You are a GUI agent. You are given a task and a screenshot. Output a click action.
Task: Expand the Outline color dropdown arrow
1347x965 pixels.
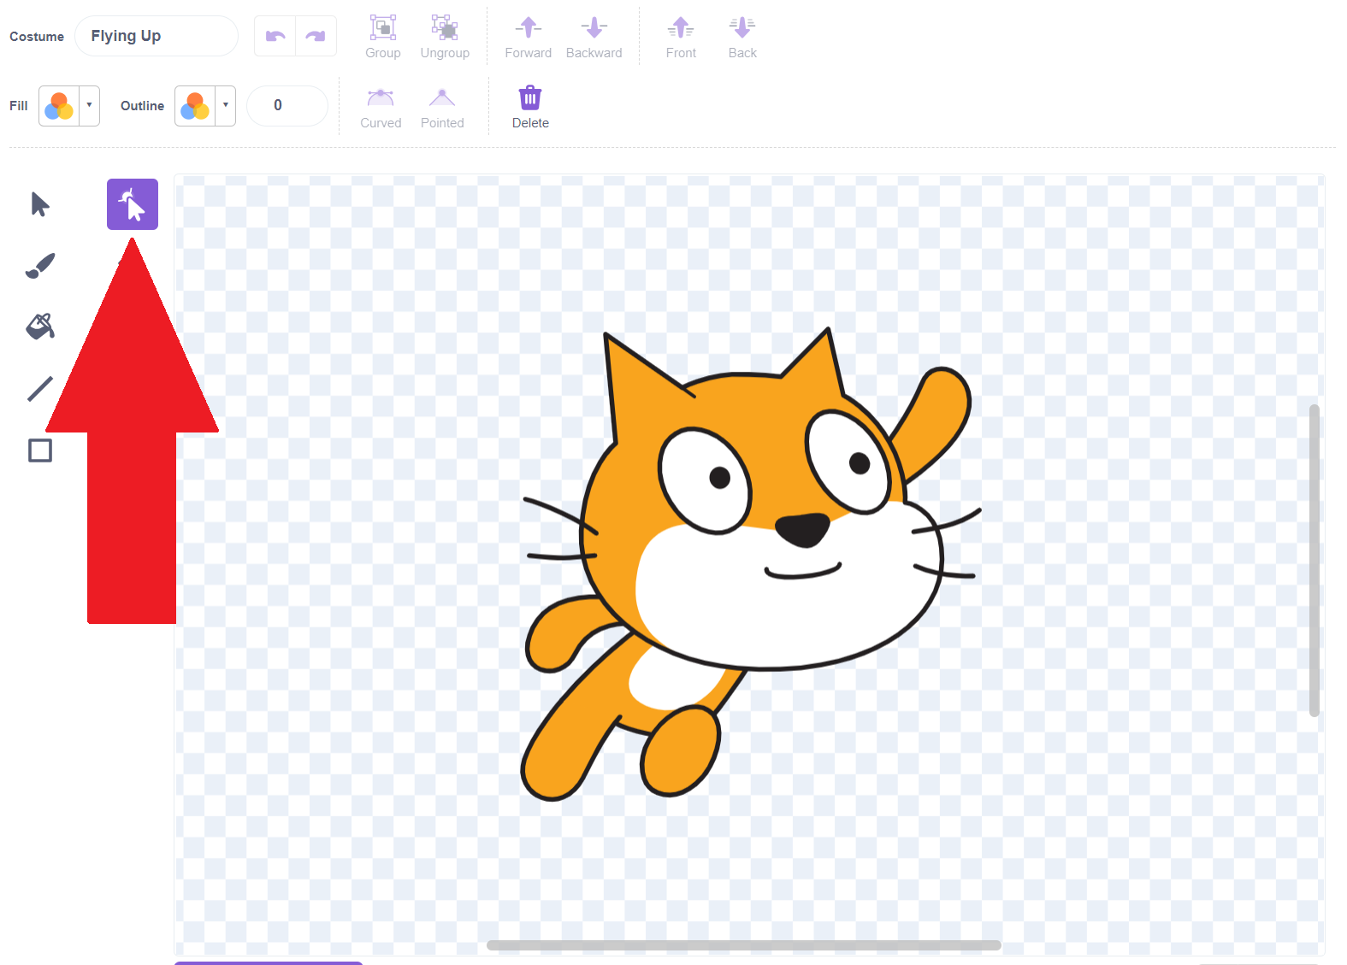[x=225, y=106]
